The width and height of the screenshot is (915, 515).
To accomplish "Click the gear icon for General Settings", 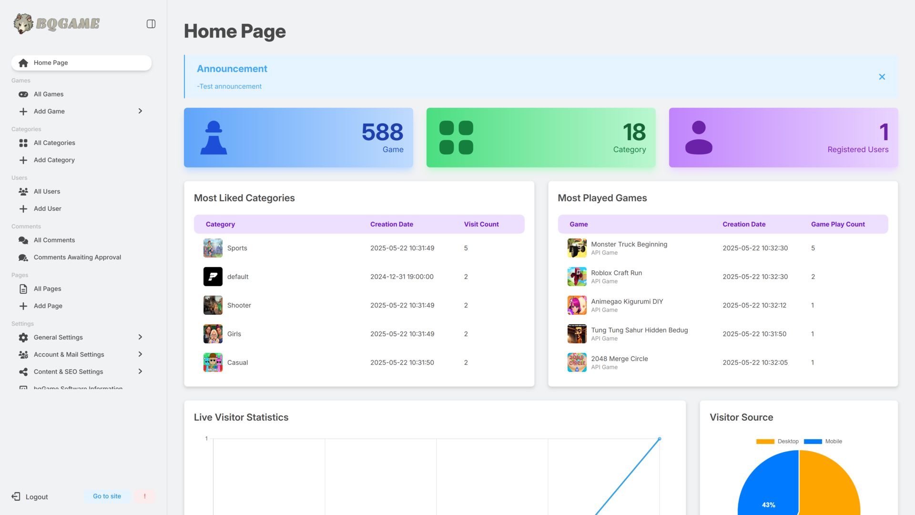I will (23, 338).
